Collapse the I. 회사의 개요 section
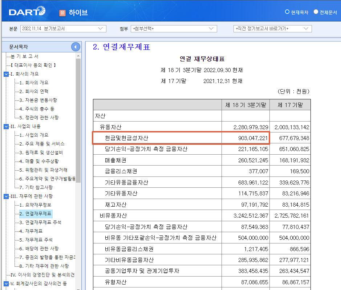Image resolution: width=341 pixels, height=290 pixels. (5, 75)
